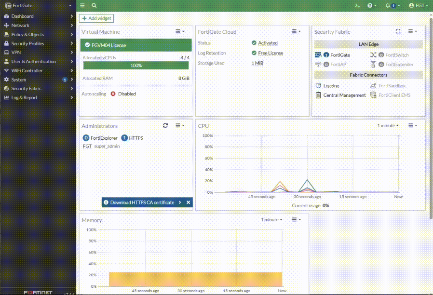Close the Download HTTPS CA certificate banner

tap(189, 202)
